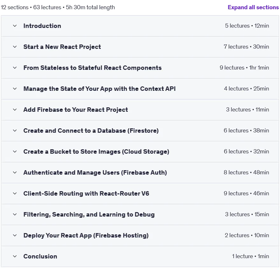Expand Deploy Your React App chevron

(x=15, y=235)
